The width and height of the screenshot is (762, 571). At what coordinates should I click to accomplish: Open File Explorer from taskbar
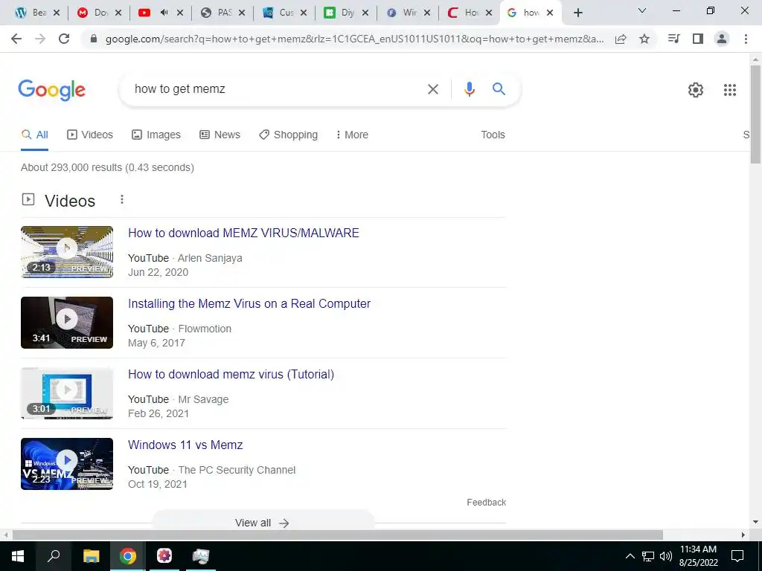click(x=91, y=556)
